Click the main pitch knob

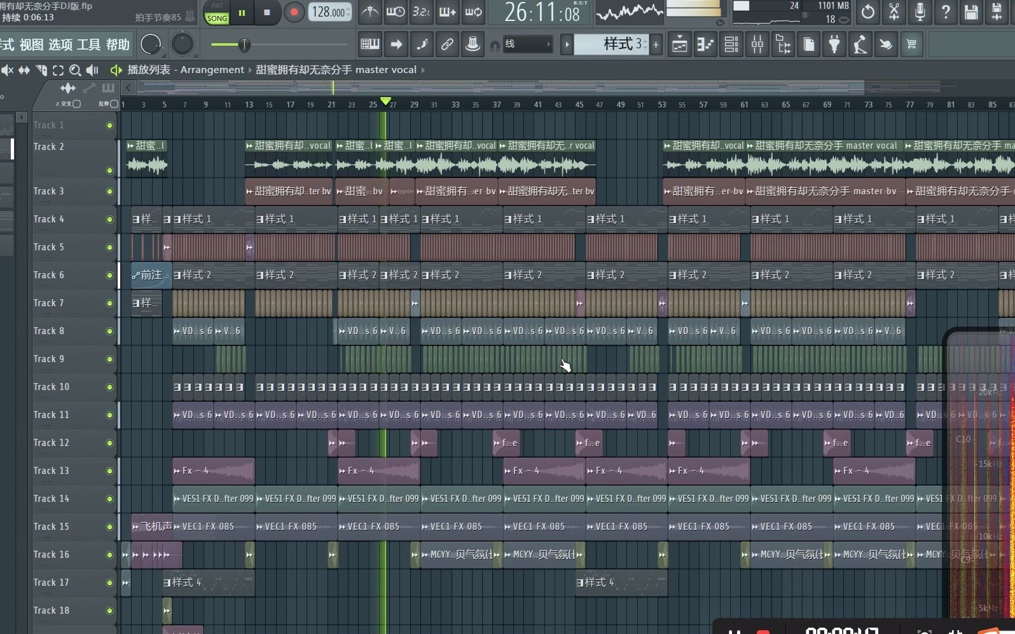(x=183, y=44)
